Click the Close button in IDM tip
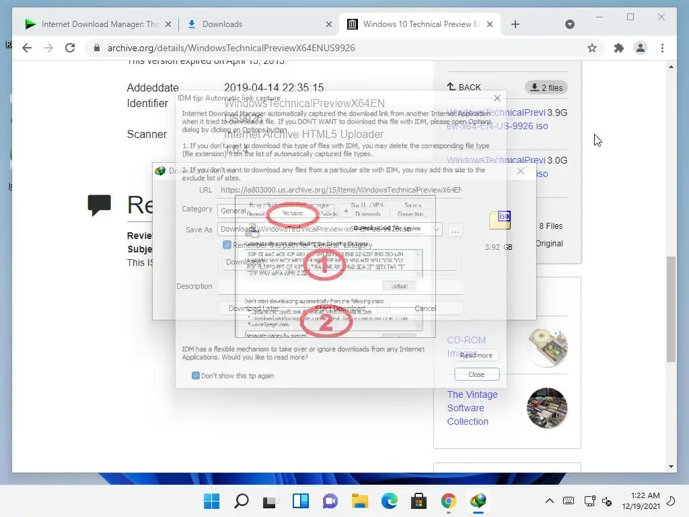This screenshot has height=517, width=689. tap(476, 374)
